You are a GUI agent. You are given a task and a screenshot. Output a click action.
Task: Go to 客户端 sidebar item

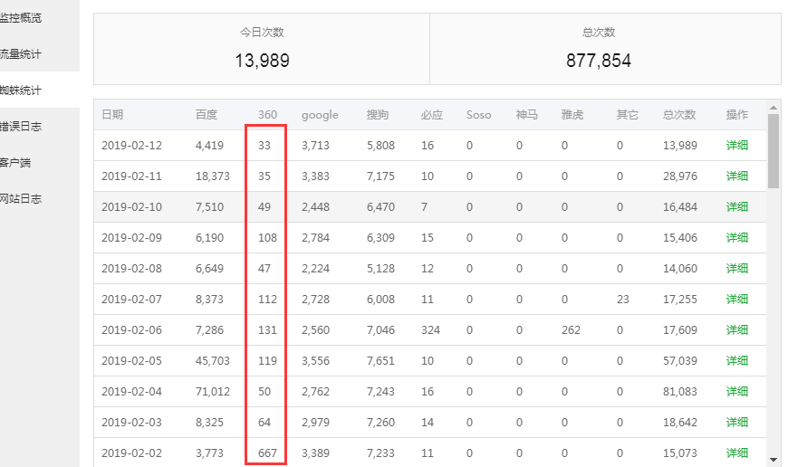(x=16, y=163)
